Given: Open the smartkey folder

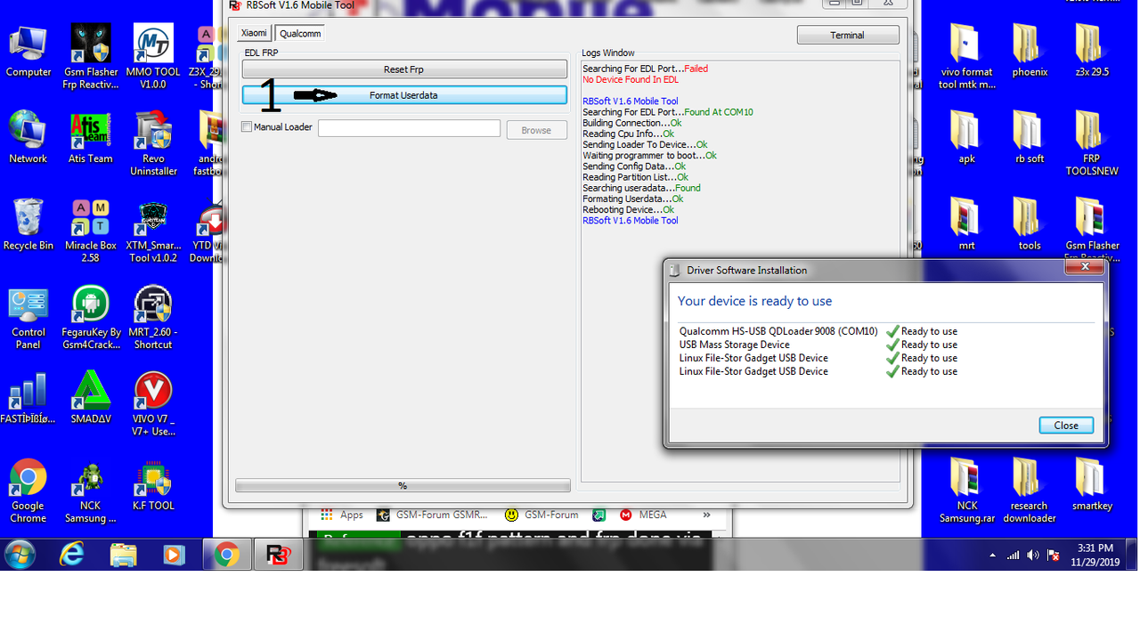Looking at the screenshot, I should 1092,484.
